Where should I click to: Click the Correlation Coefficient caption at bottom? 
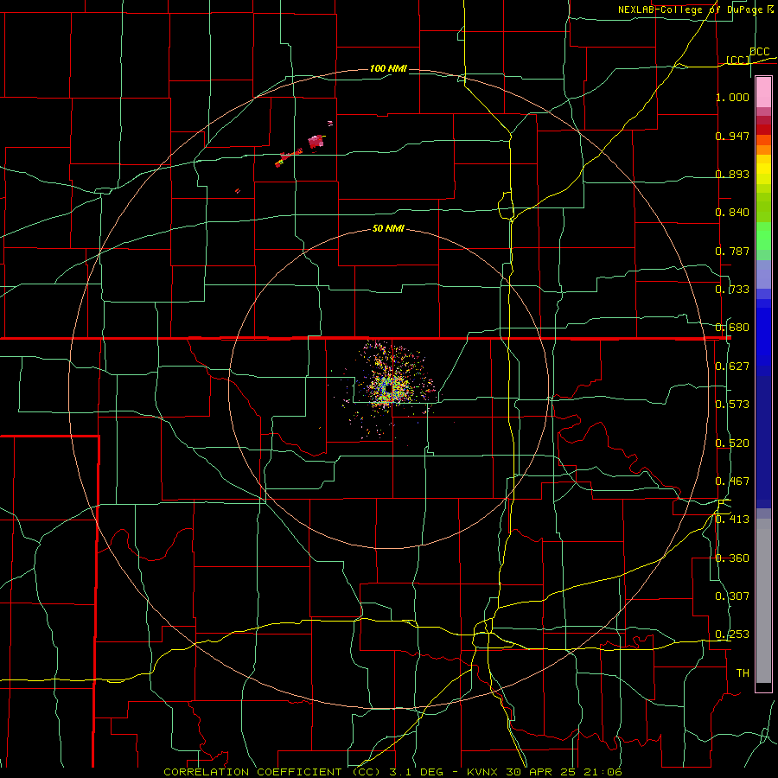[x=392, y=772]
